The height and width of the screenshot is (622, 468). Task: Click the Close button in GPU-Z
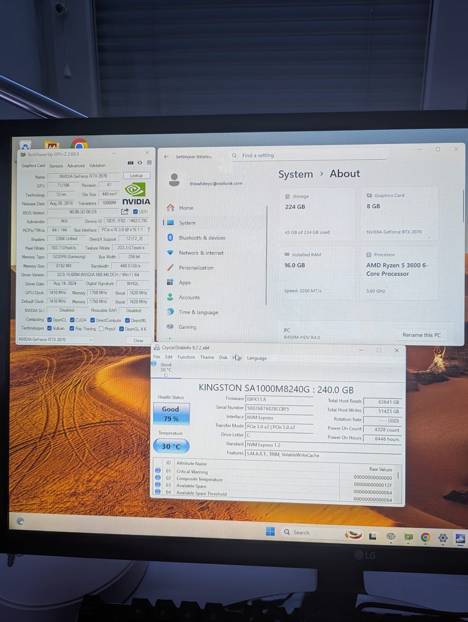click(x=138, y=341)
